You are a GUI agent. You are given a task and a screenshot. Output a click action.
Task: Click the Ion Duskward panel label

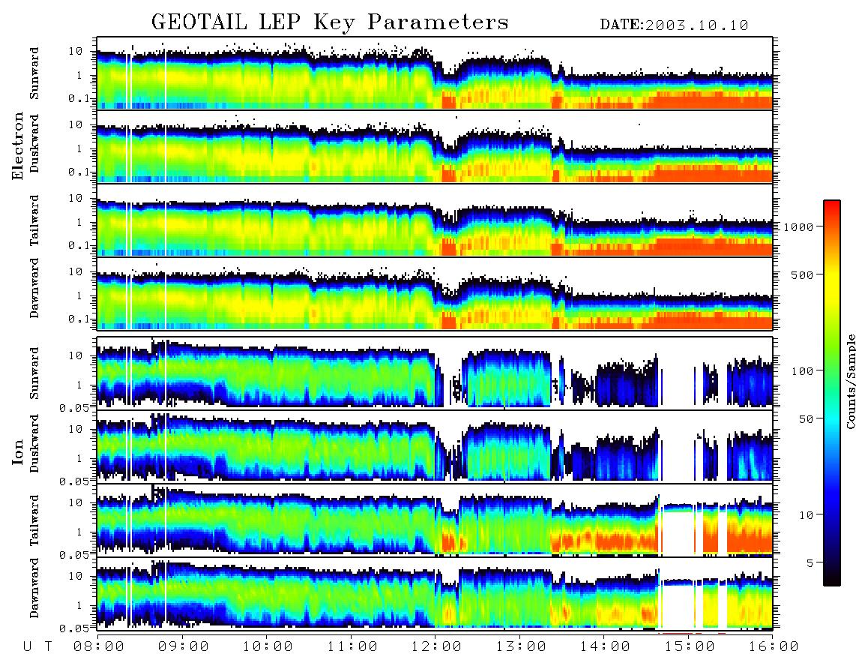click(x=34, y=443)
